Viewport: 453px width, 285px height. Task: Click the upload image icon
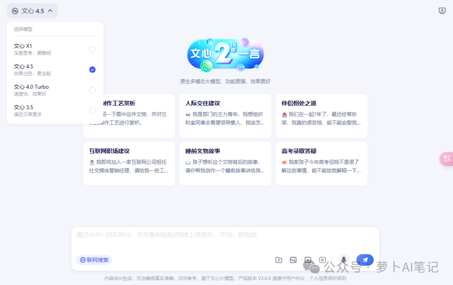pyautogui.click(x=293, y=260)
